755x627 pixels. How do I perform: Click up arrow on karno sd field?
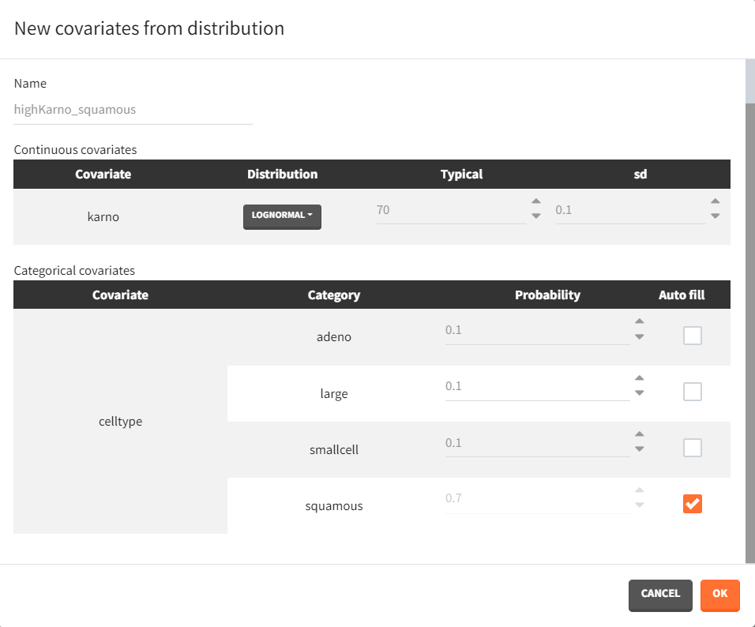(x=715, y=202)
